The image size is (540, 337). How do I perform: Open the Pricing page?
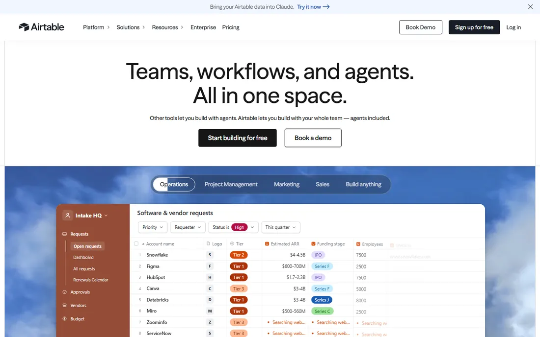pos(231,27)
